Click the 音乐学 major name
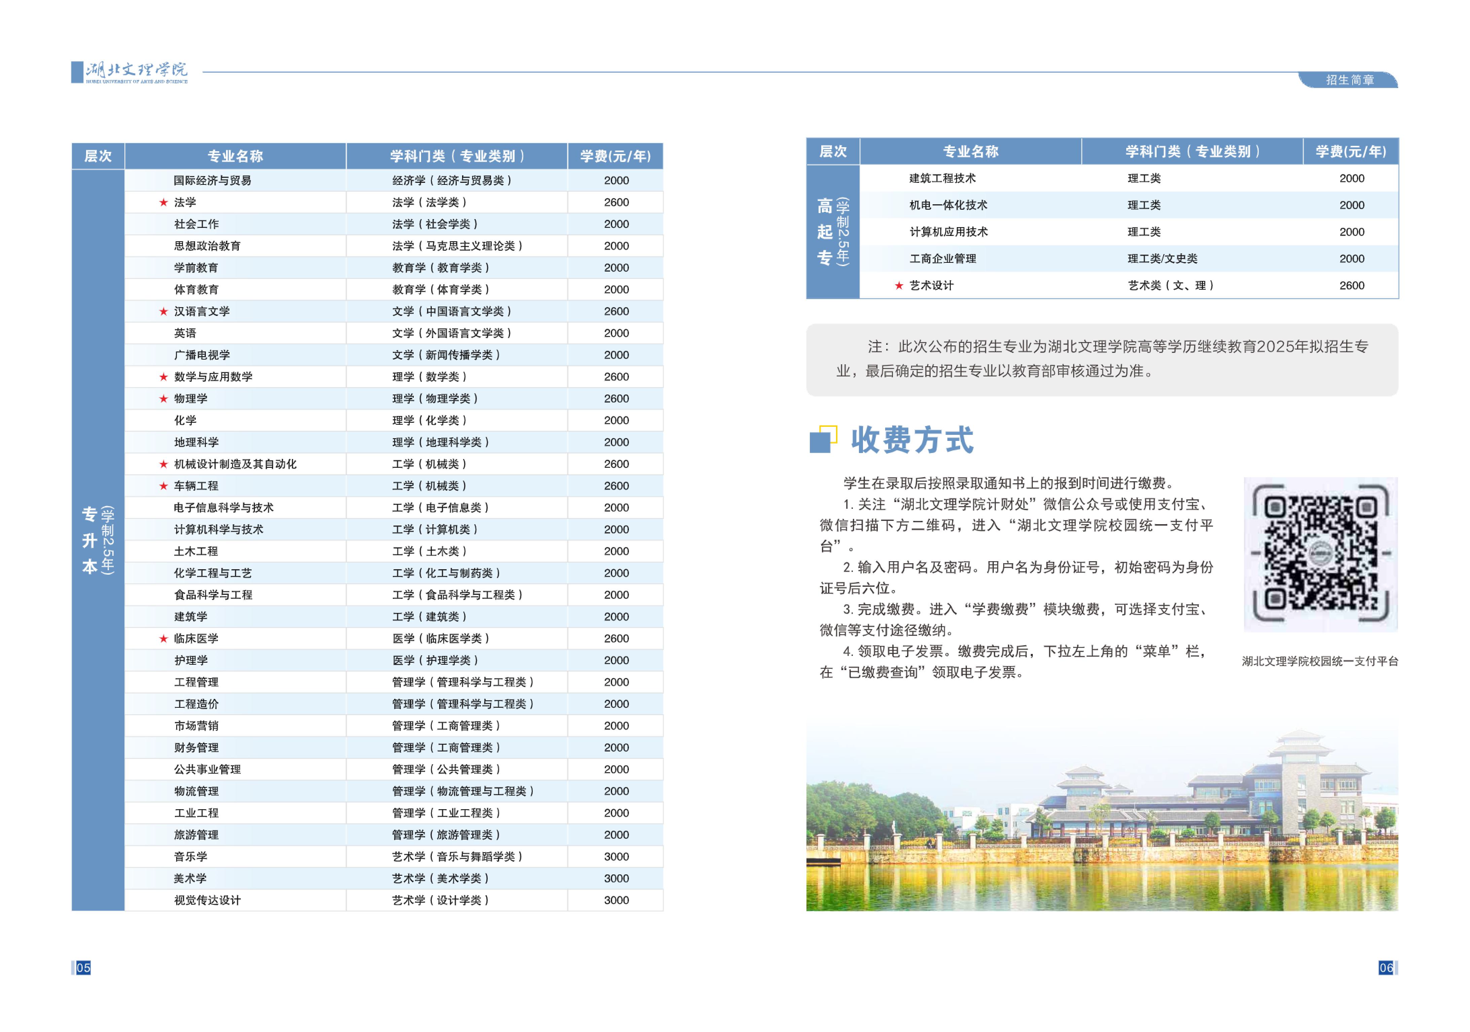 (191, 857)
